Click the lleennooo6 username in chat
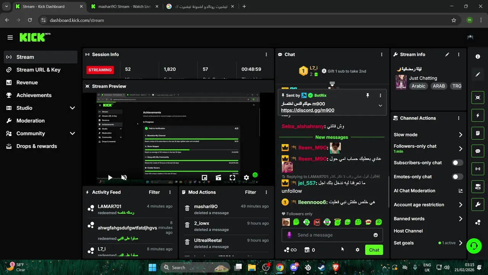Image resolution: width=488 pixels, height=275 pixels. point(313,202)
